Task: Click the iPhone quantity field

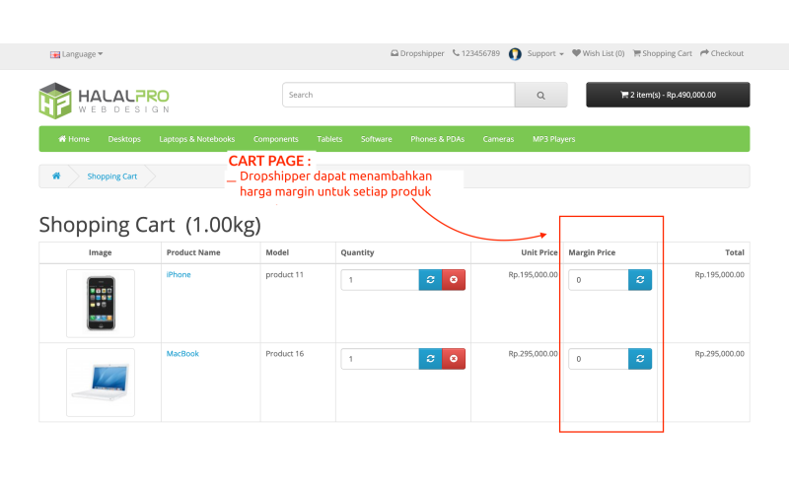Action: pos(380,280)
